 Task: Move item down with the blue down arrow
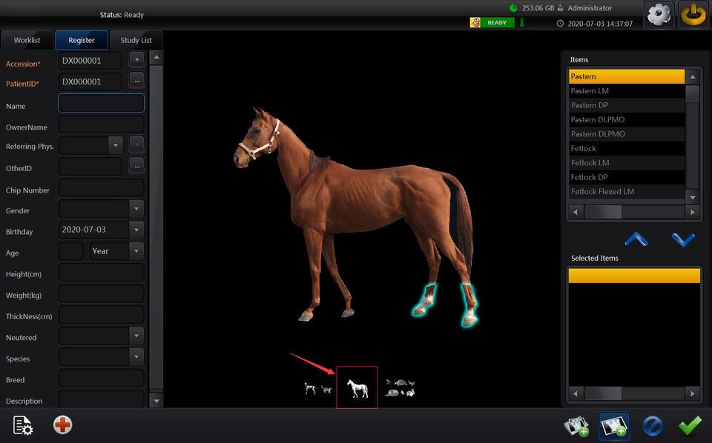click(x=682, y=239)
